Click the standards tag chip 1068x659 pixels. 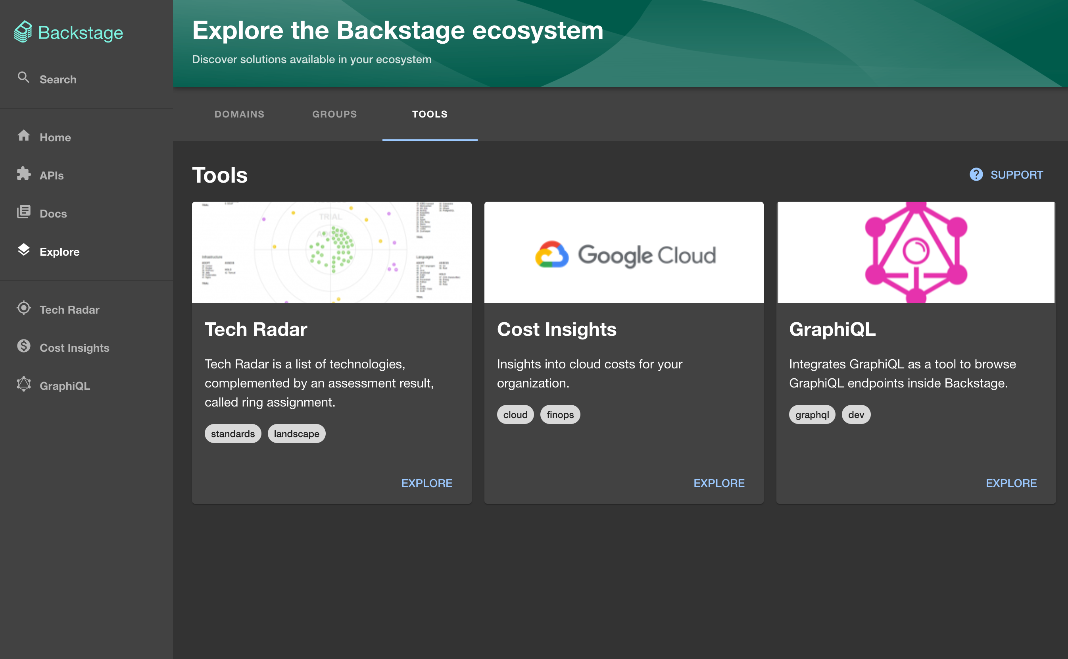[x=233, y=434]
